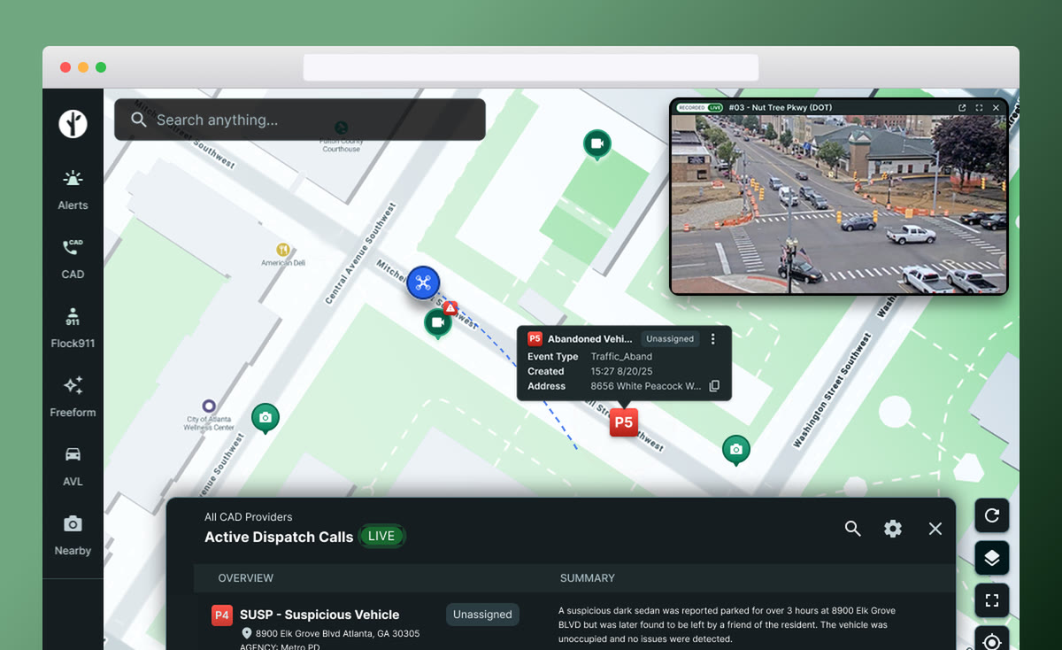Open the SUSP - Suspicious Vehicle call
The height and width of the screenshot is (650, 1062).
click(x=319, y=615)
